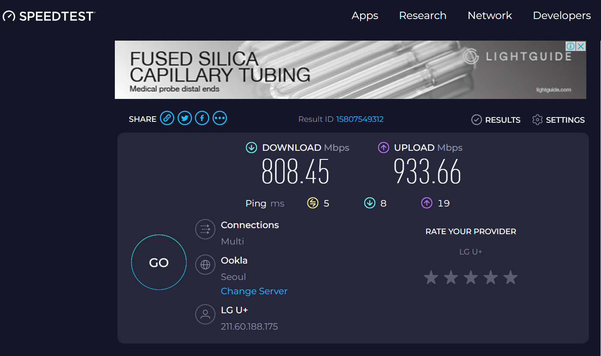Screen dimensions: 601x356
Task: Share the result on Facebook
Action: click(x=202, y=118)
